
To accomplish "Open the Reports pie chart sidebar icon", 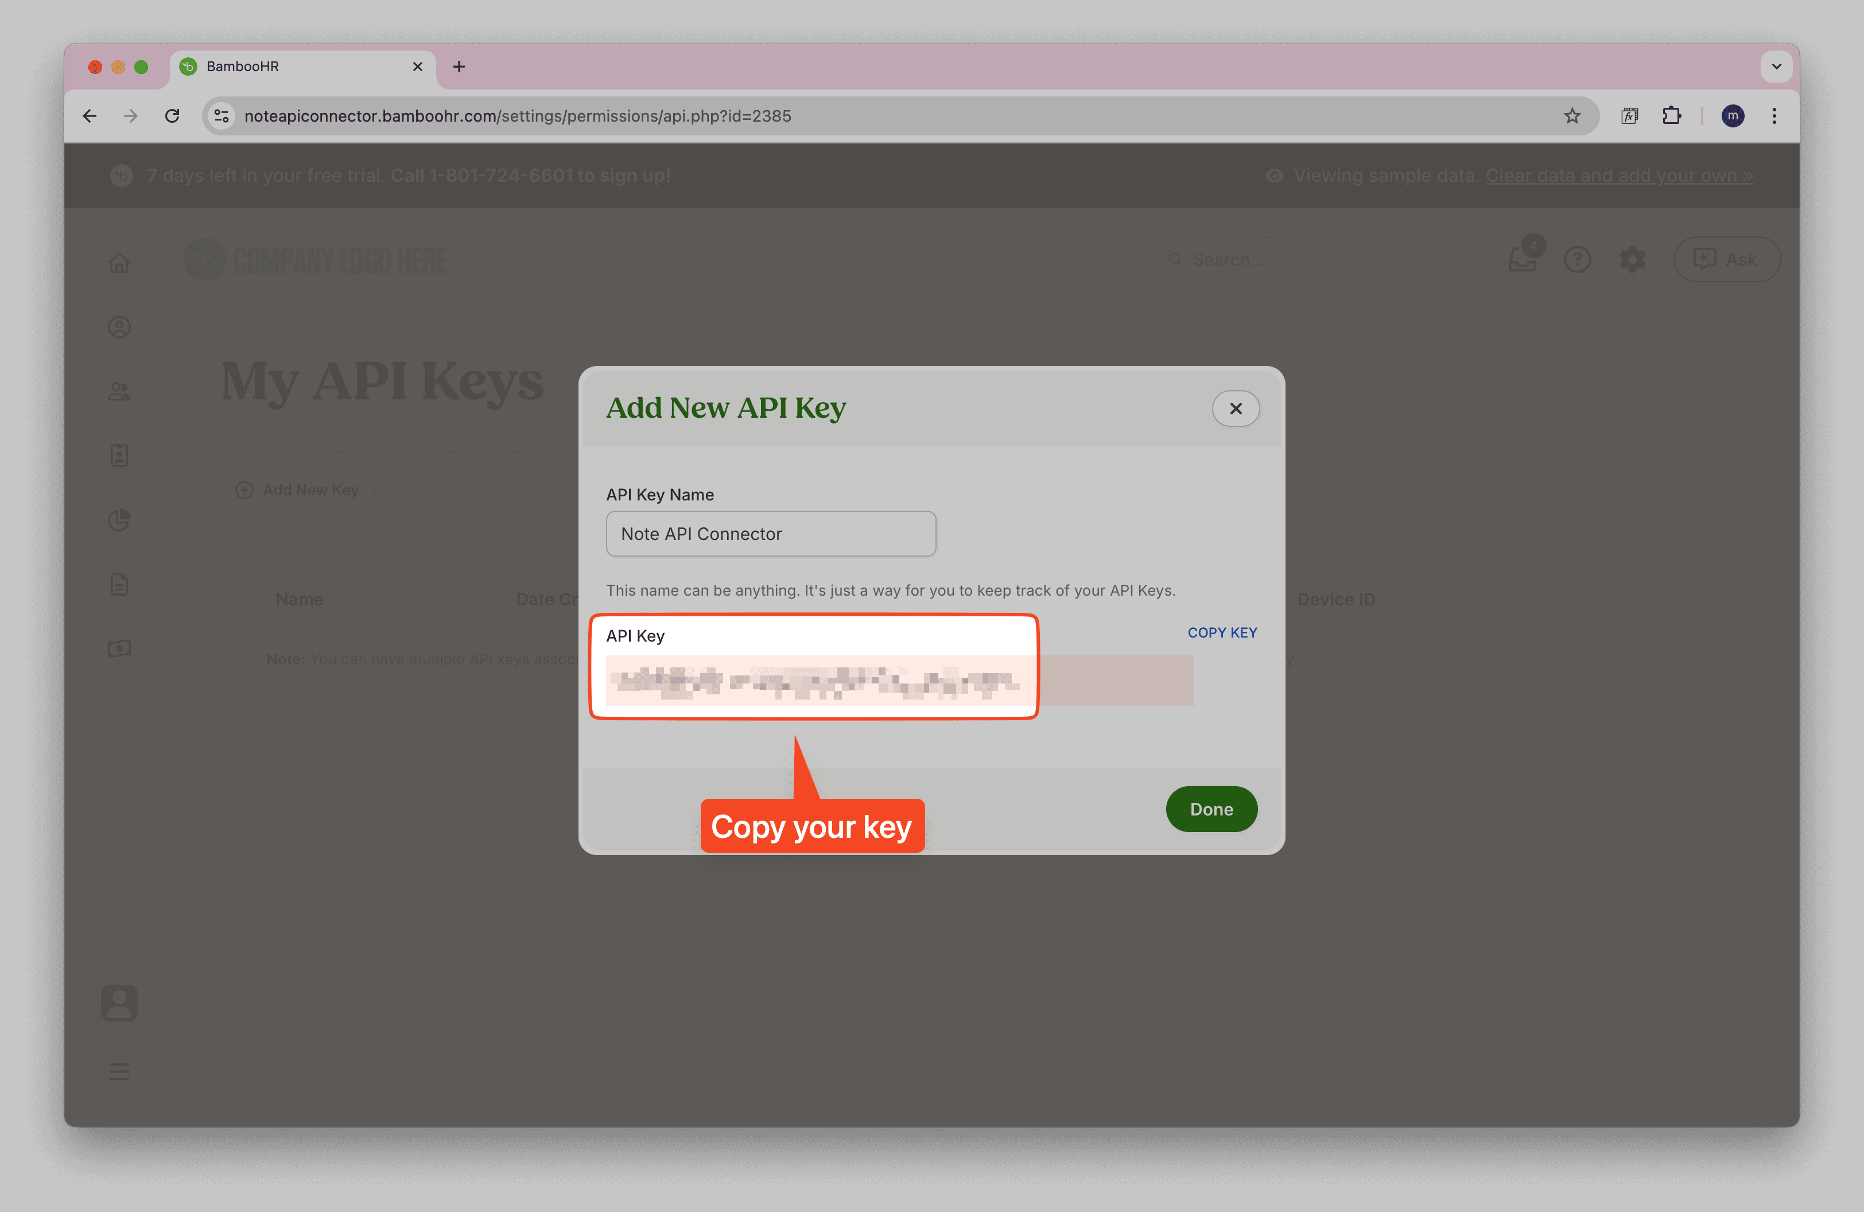I will (x=119, y=520).
